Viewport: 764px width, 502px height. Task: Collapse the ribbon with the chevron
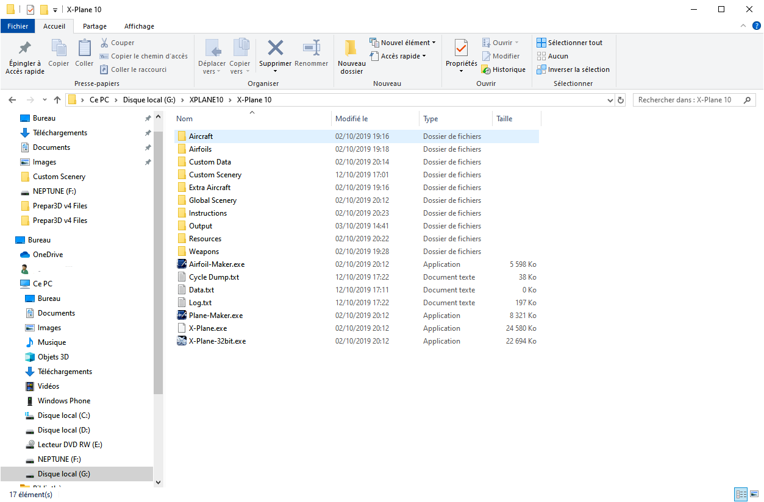[743, 26]
